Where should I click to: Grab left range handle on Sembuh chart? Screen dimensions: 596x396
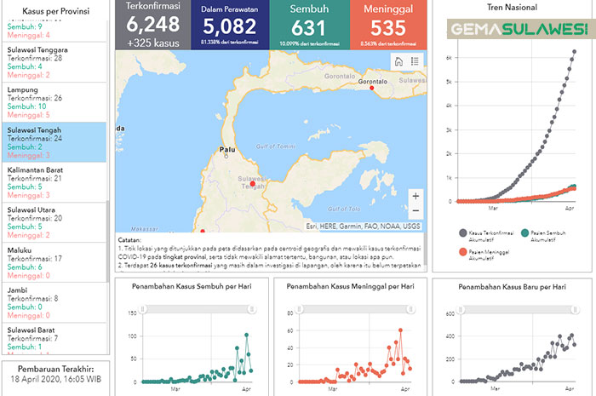143,308
